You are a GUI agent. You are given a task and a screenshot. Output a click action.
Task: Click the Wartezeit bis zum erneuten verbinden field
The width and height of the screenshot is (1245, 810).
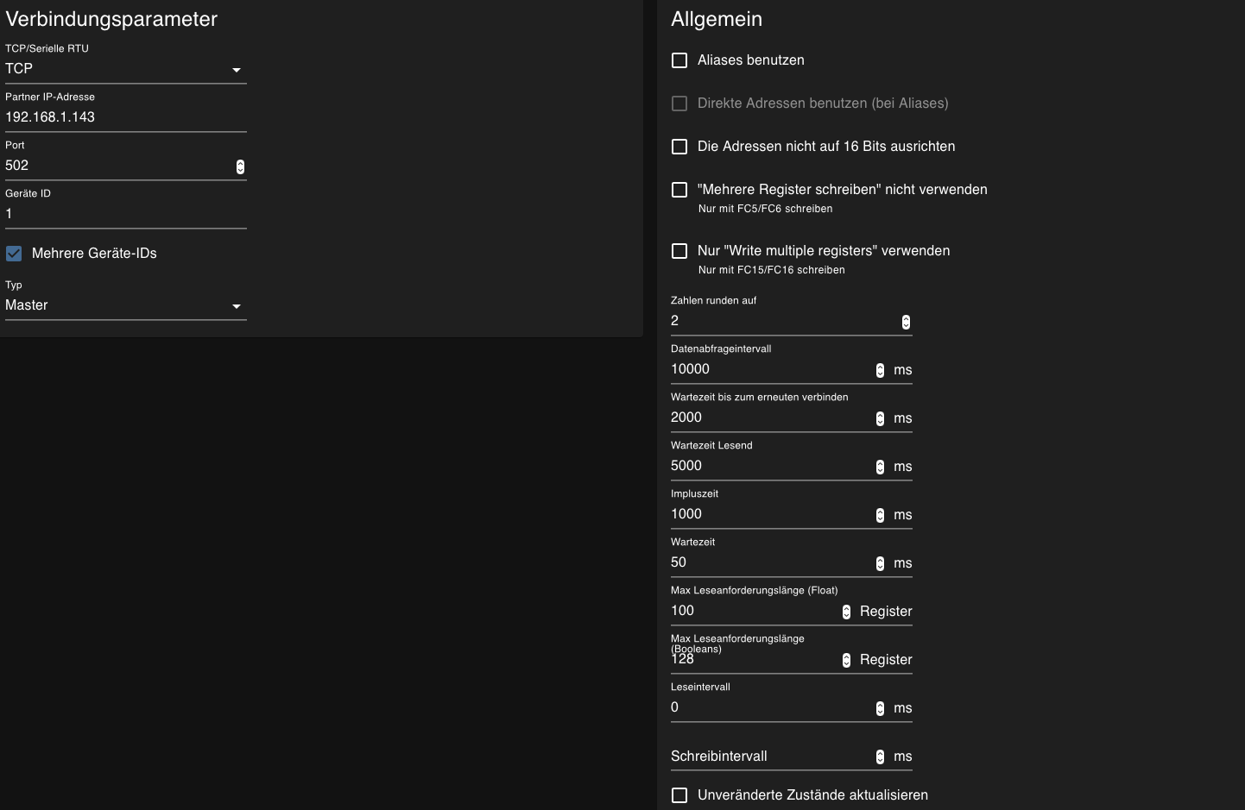point(768,418)
